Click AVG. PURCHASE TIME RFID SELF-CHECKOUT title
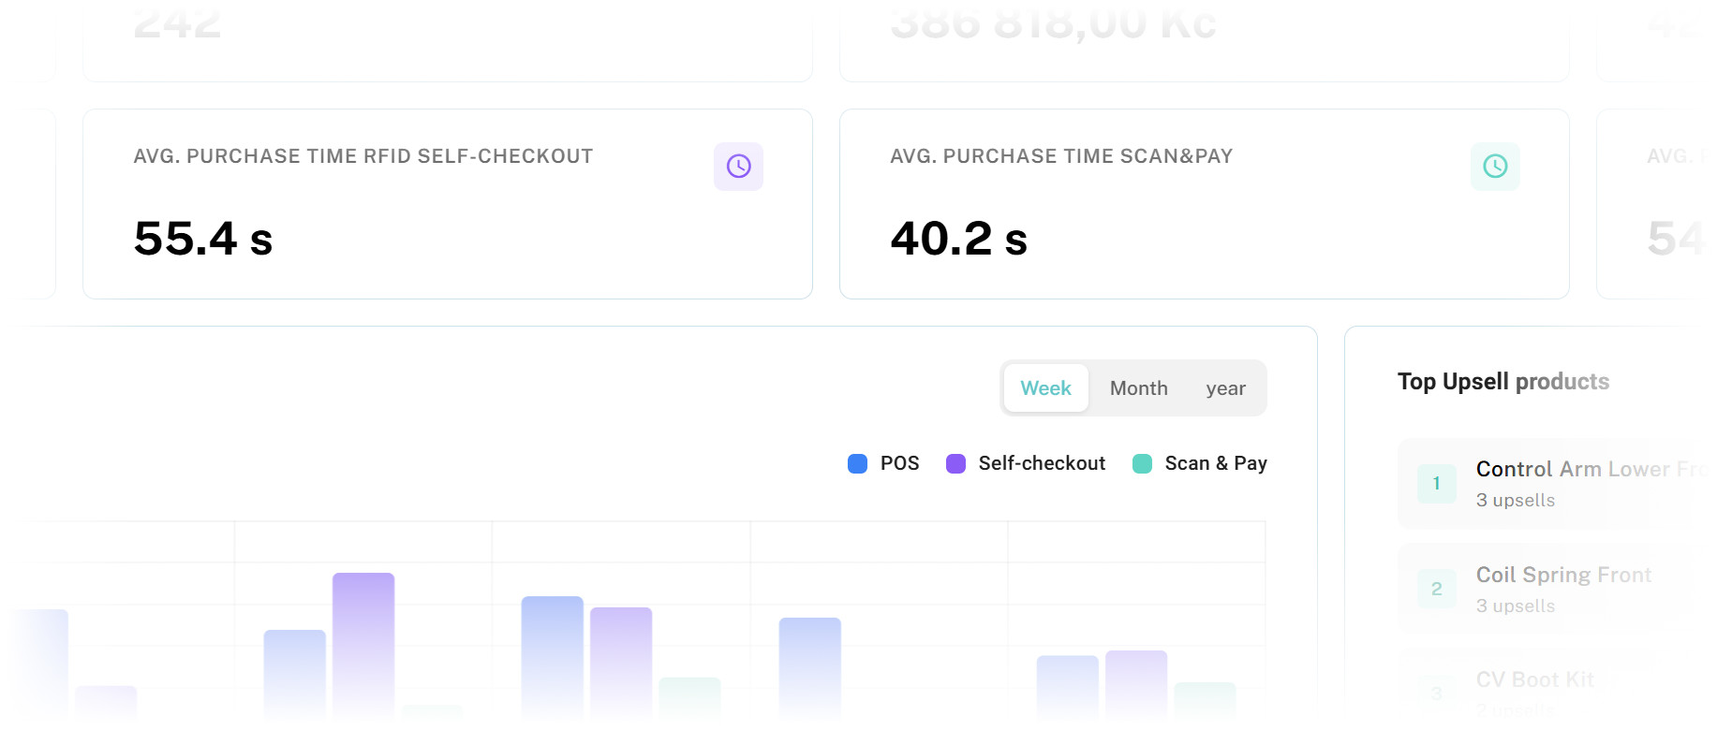 pos(363,156)
